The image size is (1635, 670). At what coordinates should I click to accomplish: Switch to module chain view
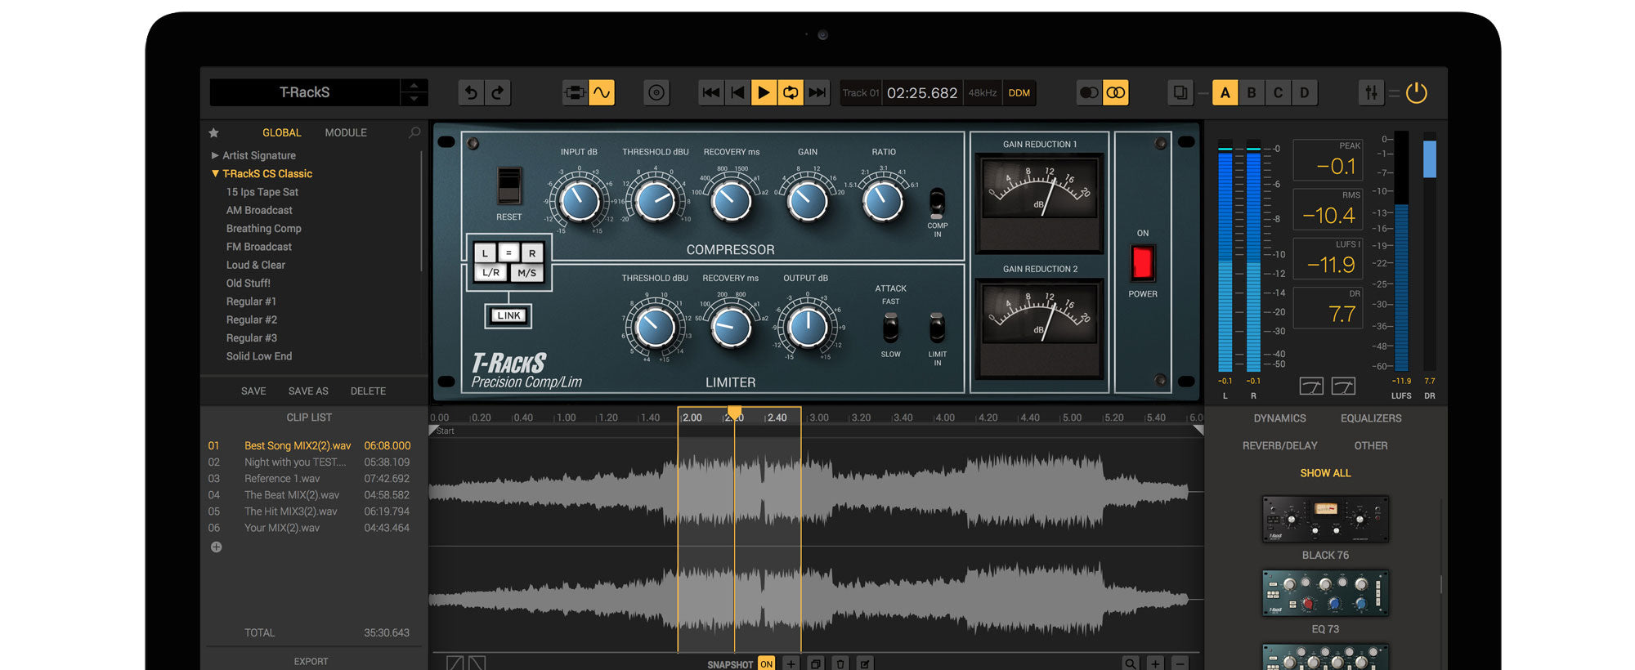click(x=576, y=92)
